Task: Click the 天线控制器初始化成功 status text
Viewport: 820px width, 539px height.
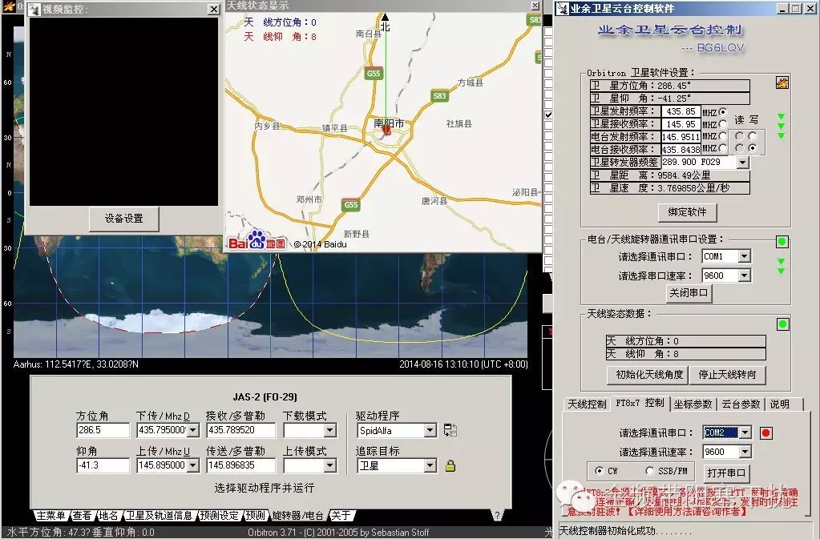Action: [x=625, y=531]
